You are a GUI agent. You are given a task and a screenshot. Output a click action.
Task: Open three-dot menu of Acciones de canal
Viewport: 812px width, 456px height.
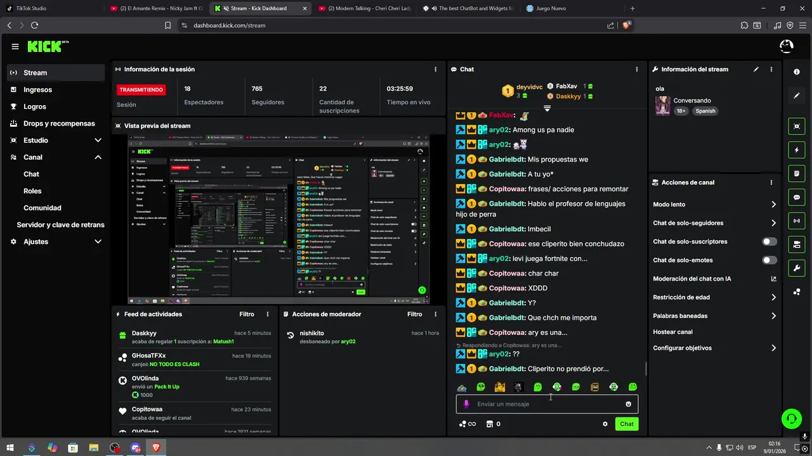tap(771, 182)
